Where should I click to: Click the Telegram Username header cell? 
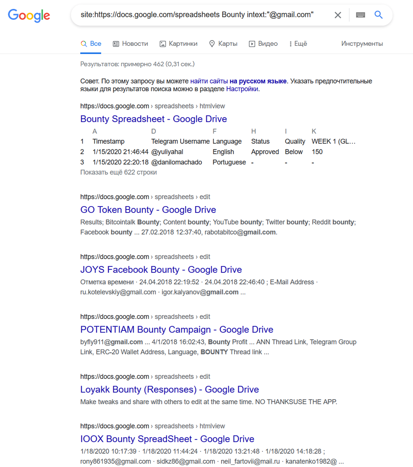[181, 142]
